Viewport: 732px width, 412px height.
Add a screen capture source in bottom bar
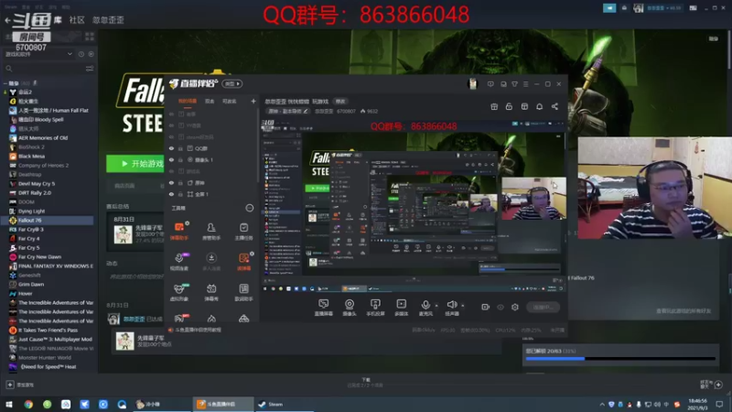pos(323,307)
